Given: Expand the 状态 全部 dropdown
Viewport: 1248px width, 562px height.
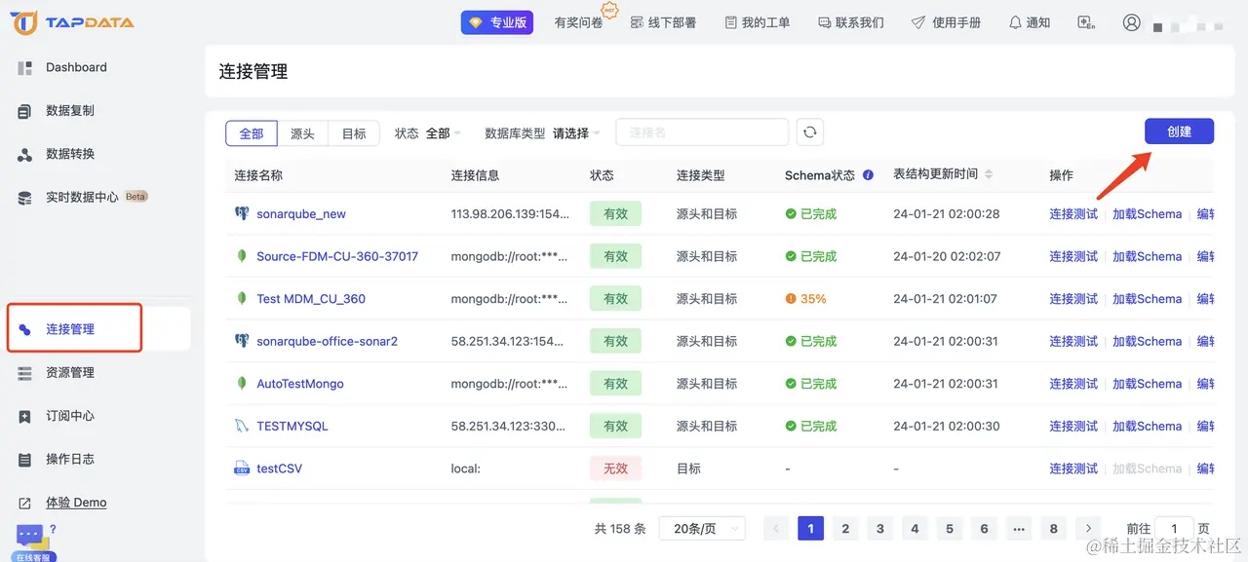Looking at the screenshot, I should [x=444, y=133].
